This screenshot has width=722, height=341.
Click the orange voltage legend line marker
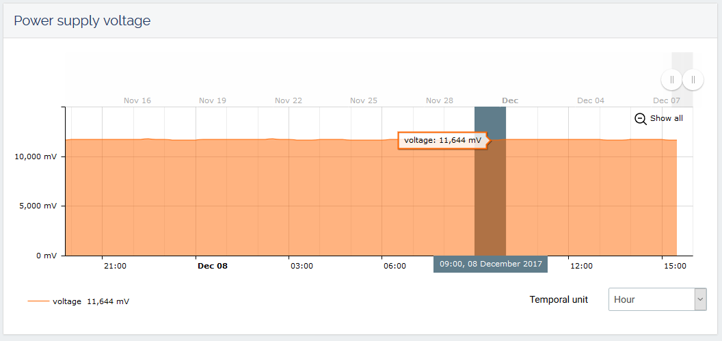tap(38, 301)
